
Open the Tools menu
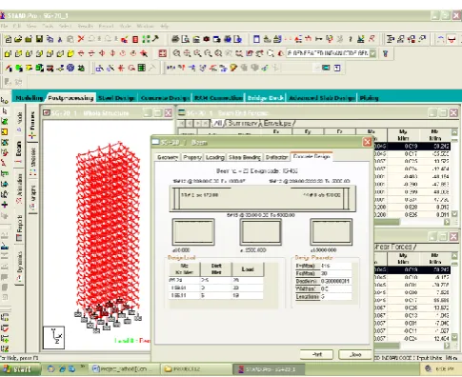48,26
